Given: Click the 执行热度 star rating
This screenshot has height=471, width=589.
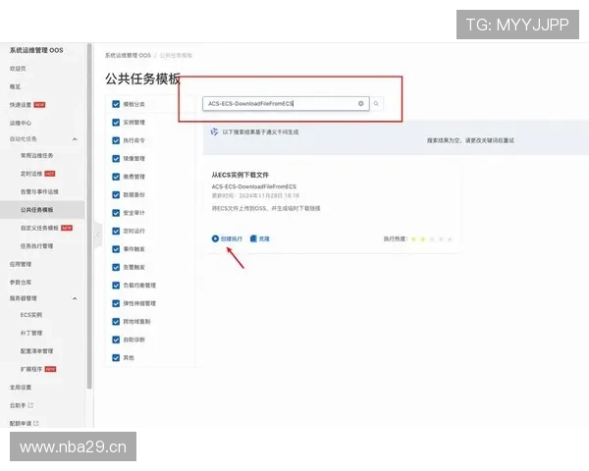Looking at the screenshot, I should point(432,238).
